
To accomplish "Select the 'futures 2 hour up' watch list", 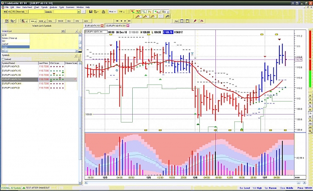I will click(x=16, y=38).
